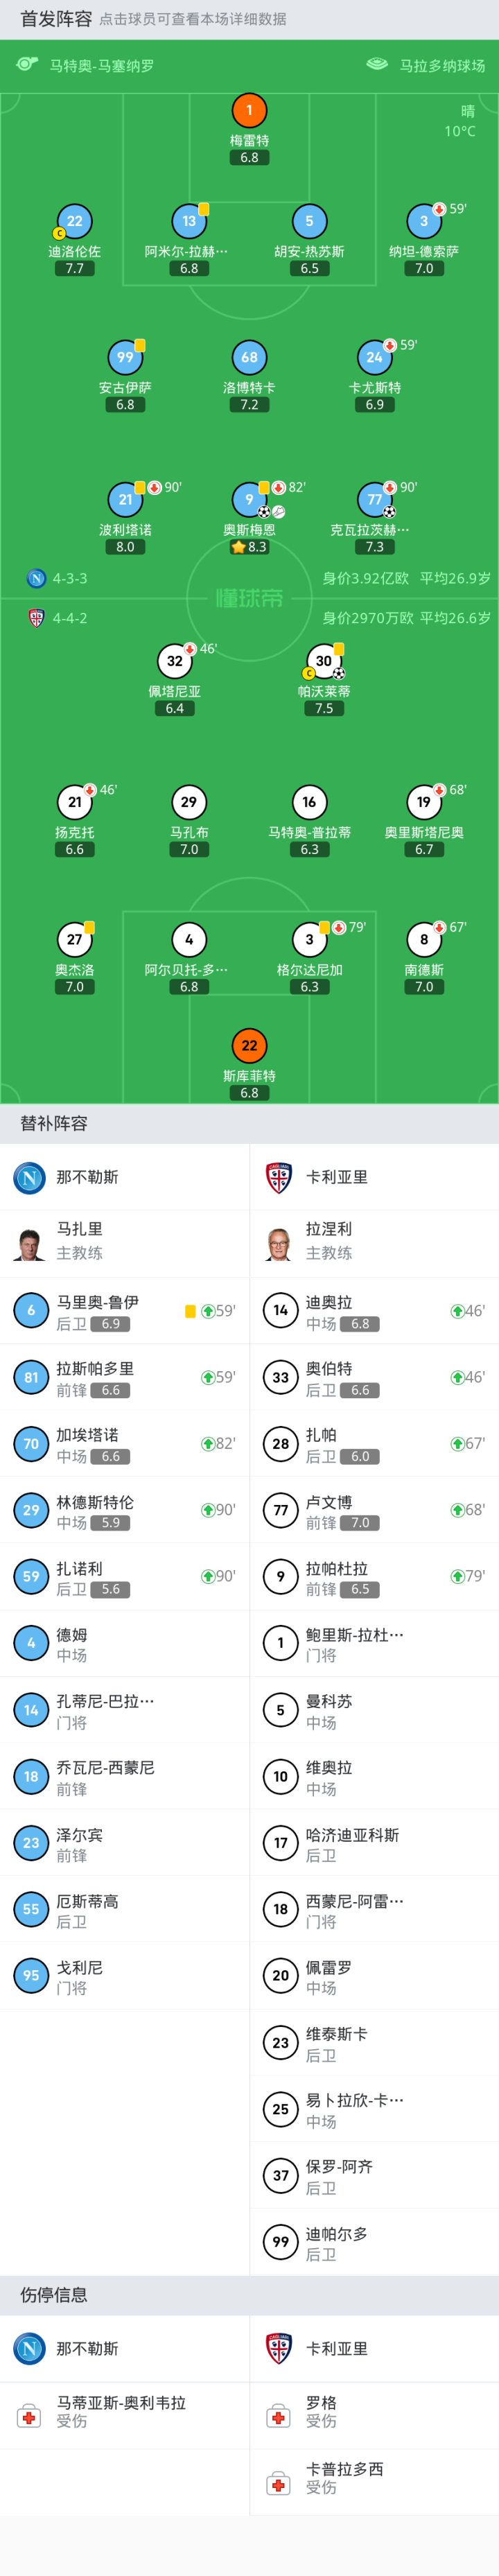Screen dimensions: 499x2576
Task: Open 洛博特卡's number 68 player circle
Action: pos(249,357)
